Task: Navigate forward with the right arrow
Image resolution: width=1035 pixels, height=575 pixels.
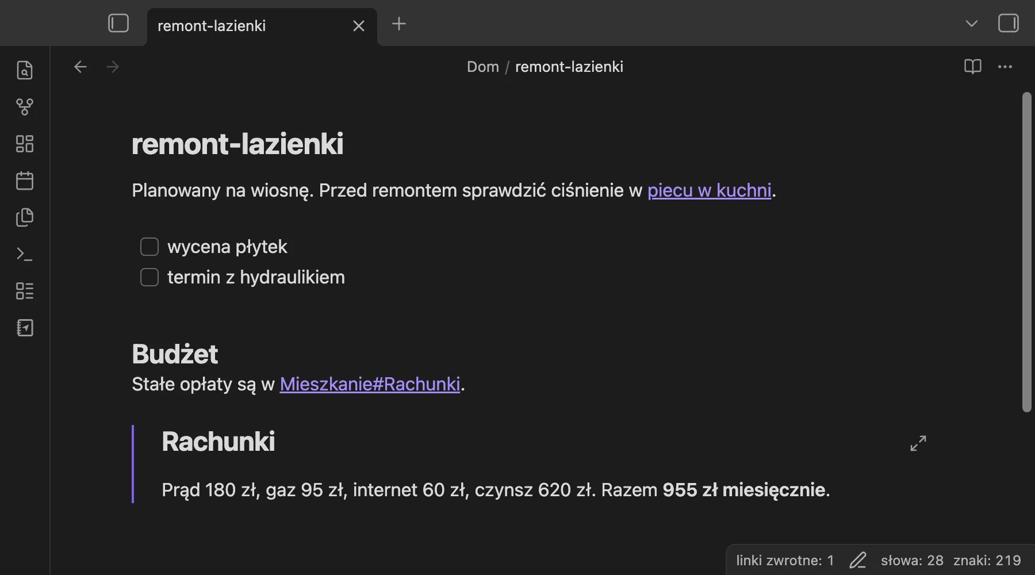Action: (113, 67)
